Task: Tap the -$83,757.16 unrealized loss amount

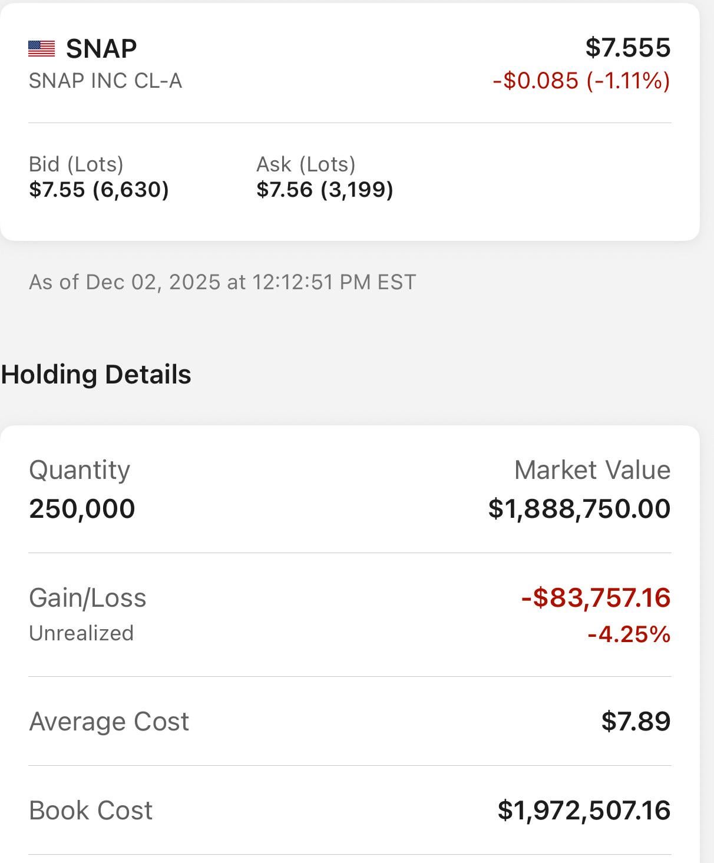Action: point(596,597)
